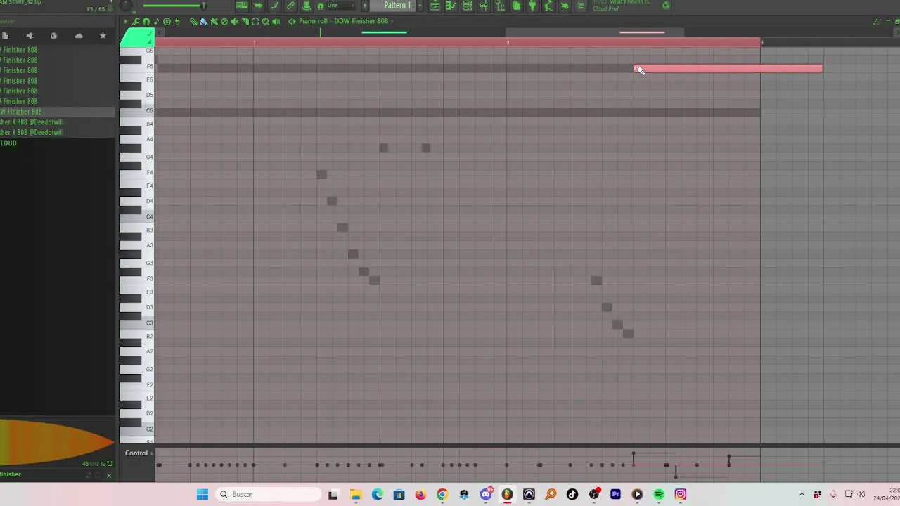Open 'What's new in FL Cloud Pro?' news
The width and height of the screenshot is (900, 506).
pyautogui.click(x=622, y=6)
